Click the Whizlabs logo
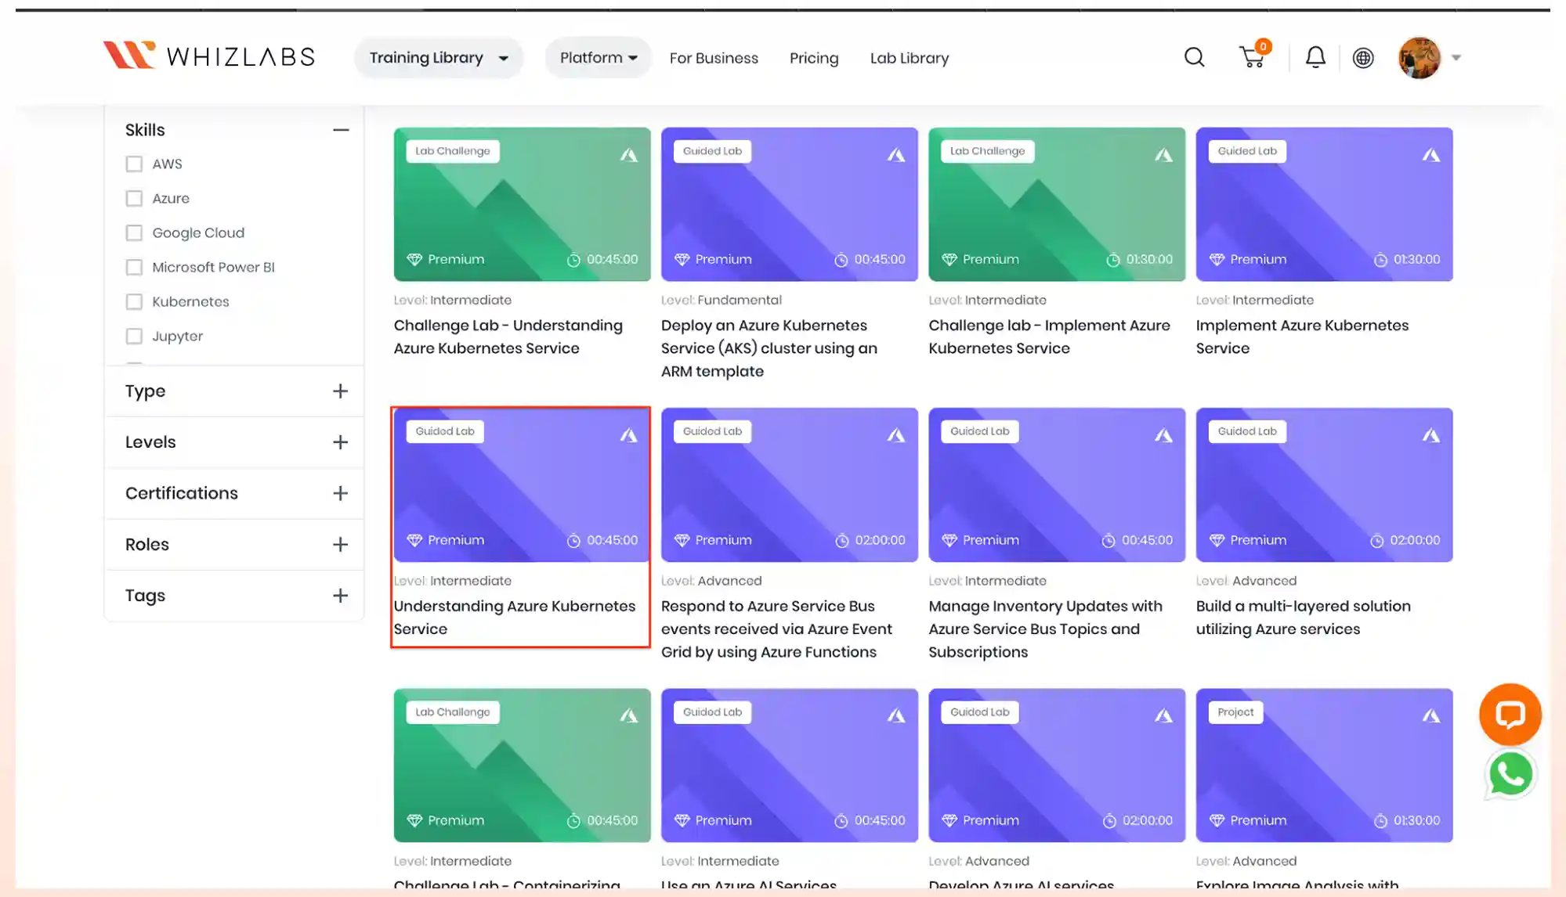1566x897 pixels. (209, 56)
